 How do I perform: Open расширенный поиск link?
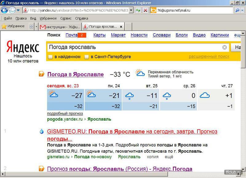tap(209, 56)
